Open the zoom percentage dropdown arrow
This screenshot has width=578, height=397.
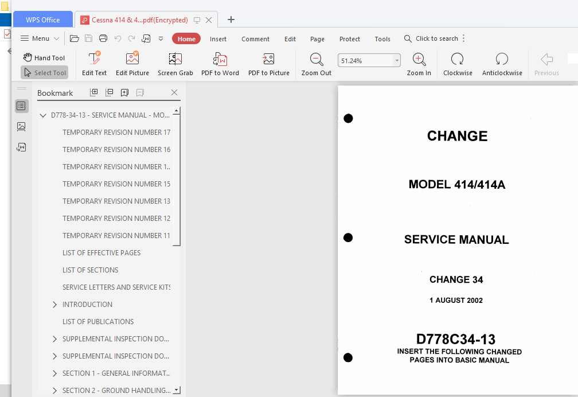pyautogui.click(x=397, y=60)
